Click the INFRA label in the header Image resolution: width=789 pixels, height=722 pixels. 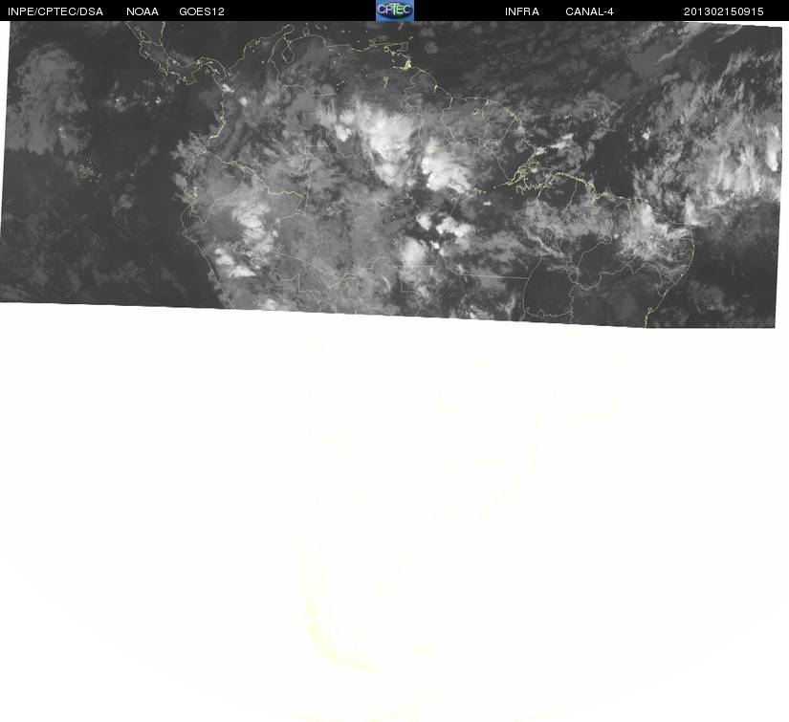pyautogui.click(x=522, y=11)
